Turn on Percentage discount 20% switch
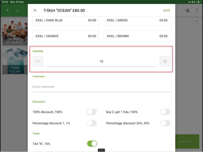The width and height of the screenshot is (203, 152). click(x=165, y=123)
